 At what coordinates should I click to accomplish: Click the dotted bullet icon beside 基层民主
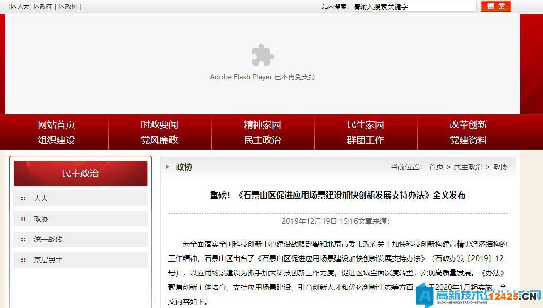coord(23,260)
